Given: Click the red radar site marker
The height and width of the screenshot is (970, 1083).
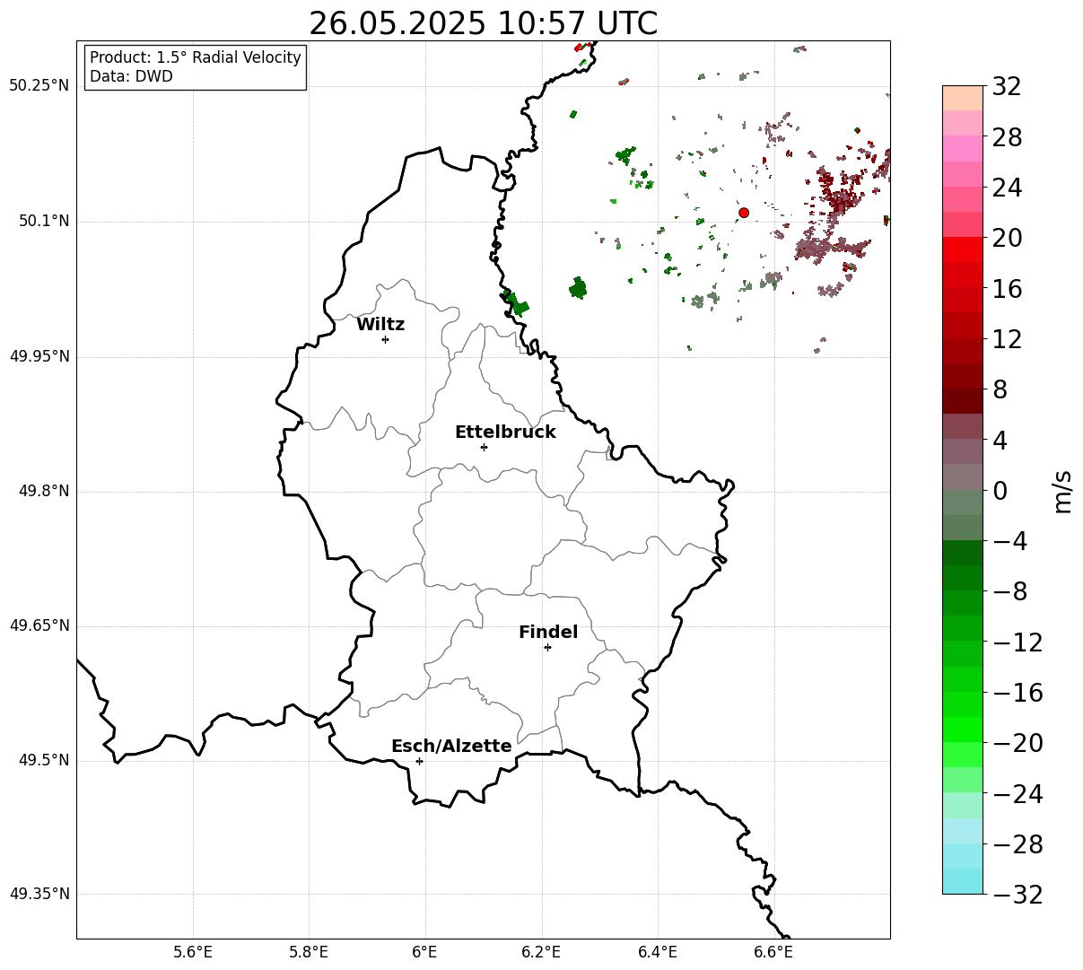Looking at the screenshot, I should coord(744,213).
